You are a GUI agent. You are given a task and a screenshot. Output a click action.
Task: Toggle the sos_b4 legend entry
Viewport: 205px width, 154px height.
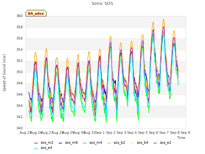(139, 142)
